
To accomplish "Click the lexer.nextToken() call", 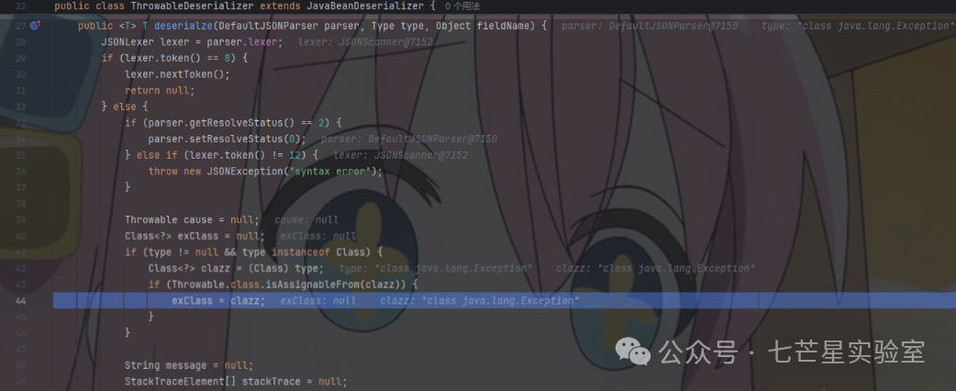I will [177, 74].
